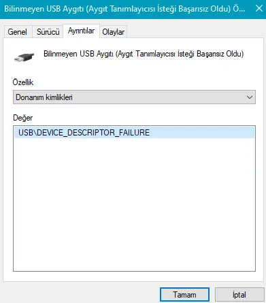The image size is (266, 303).
Task: Close the dialog with the X button
Action: pos(259,9)
